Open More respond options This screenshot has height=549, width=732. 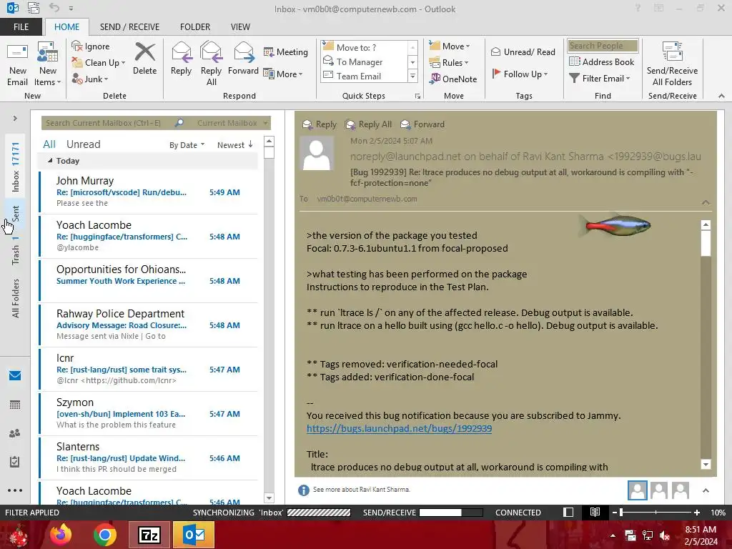(x=283, y=74)
